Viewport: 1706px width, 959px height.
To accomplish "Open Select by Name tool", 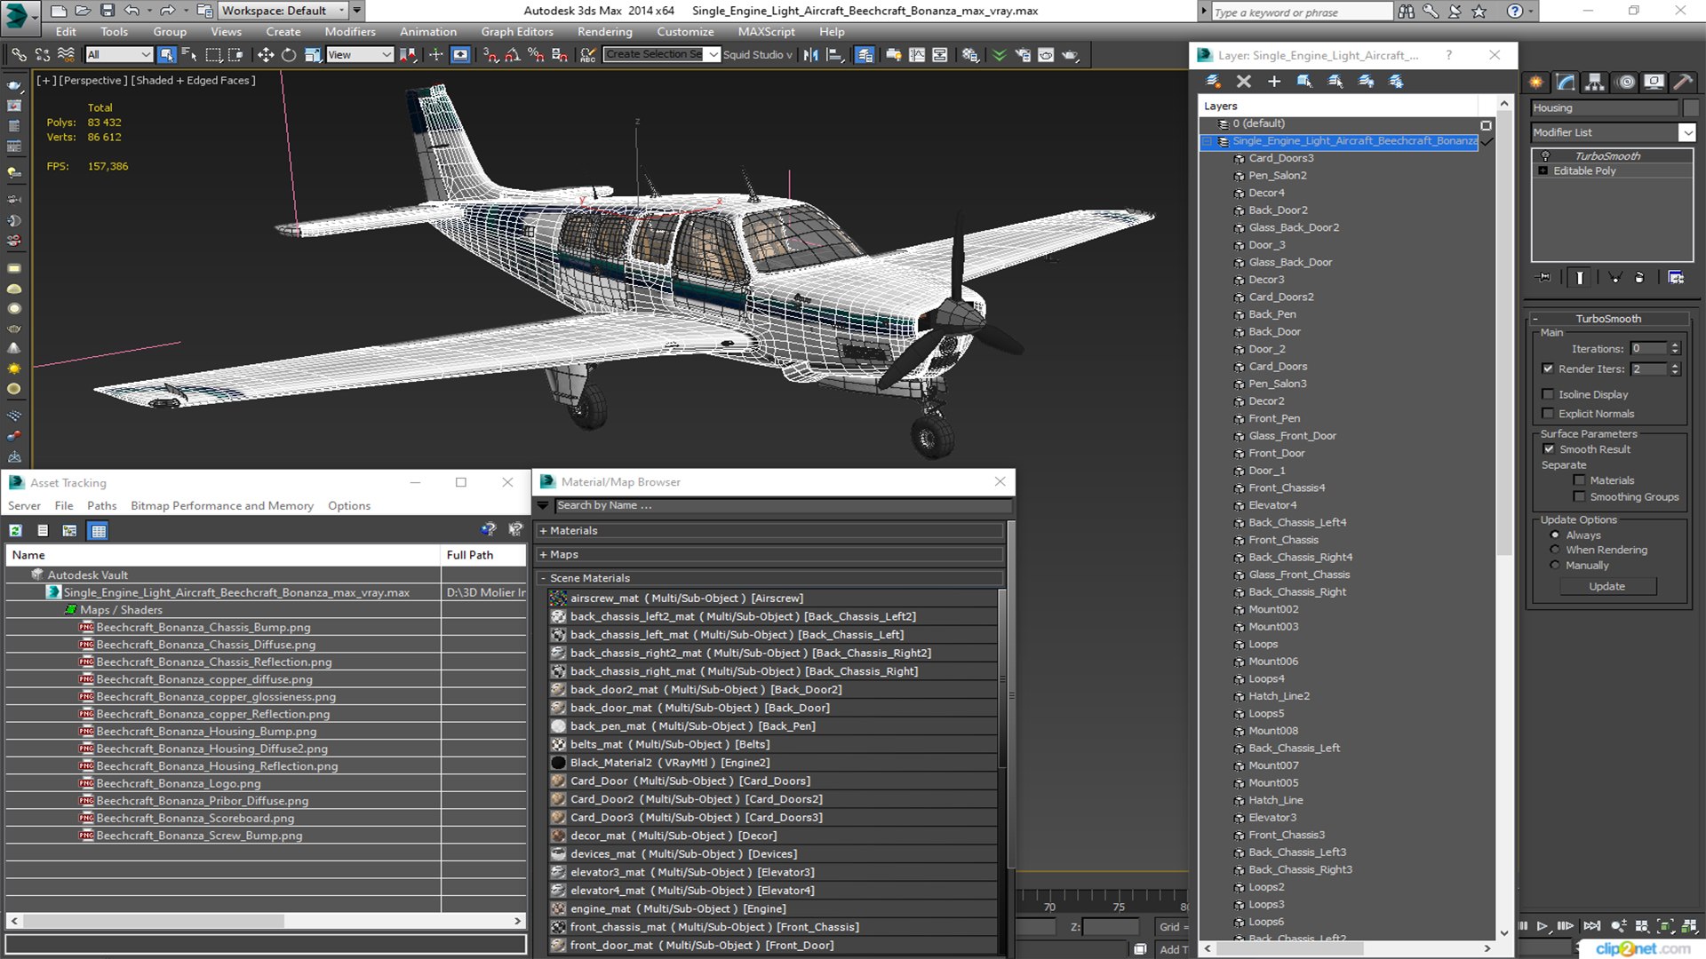I will 189,55.
